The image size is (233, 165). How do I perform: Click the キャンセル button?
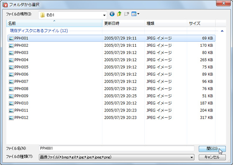tap(212, 157)
